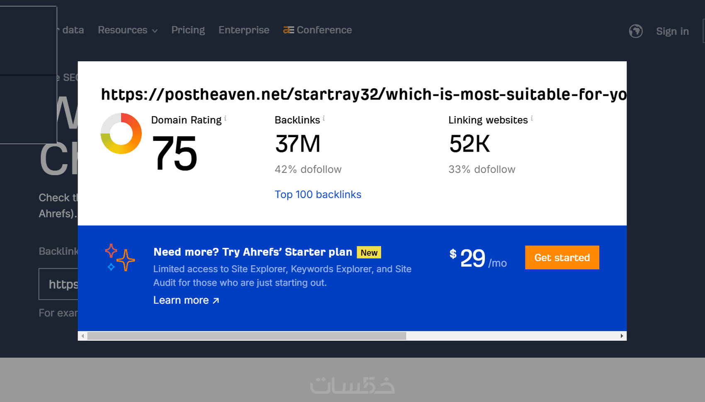Open the Top 100 backlinks link

click(318, 194)
